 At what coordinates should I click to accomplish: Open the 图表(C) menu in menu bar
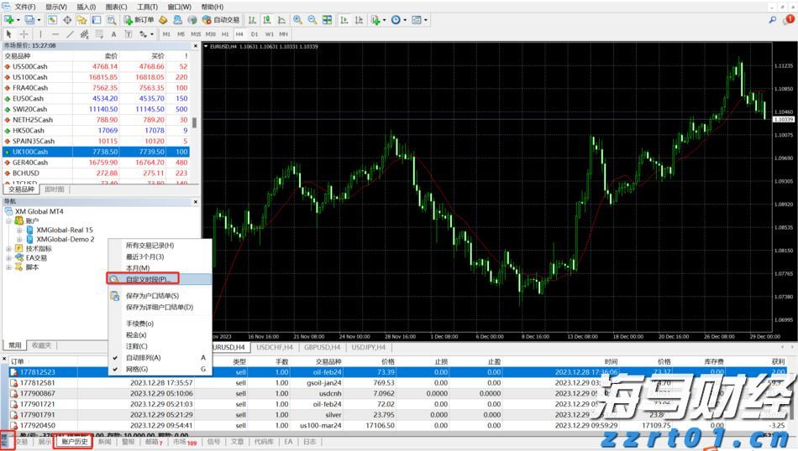(x=115, y=7)
